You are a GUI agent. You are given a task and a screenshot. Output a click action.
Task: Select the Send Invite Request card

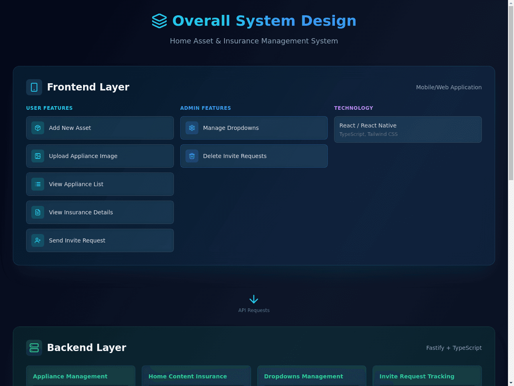(x=100, y=240)
